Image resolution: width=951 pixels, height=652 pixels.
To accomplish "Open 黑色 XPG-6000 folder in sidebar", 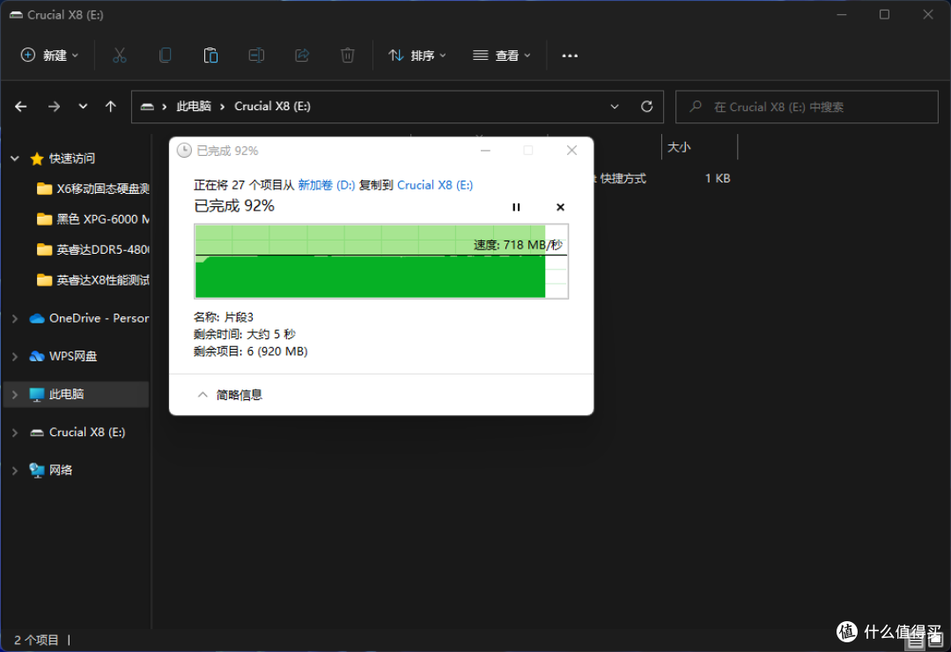I will click(x=92, y=219).
